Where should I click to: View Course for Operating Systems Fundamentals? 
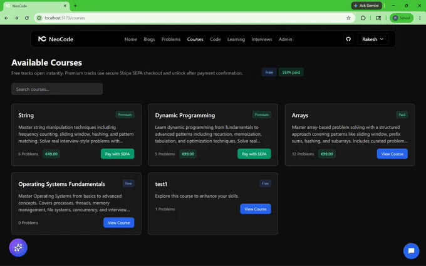[119, 223]
